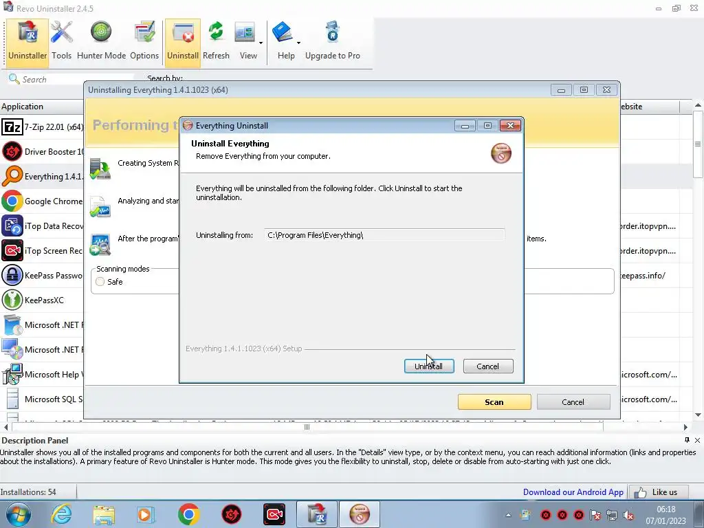The height and width of the screenshot is (528, 704).
Task: Click the muted volume tray icon
Action: (628, 515)
